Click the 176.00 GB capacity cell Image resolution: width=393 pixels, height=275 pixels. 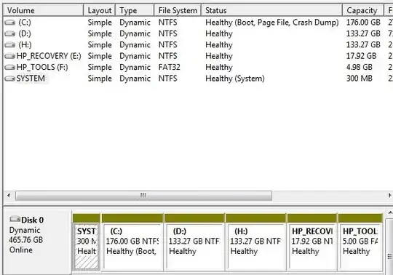click(363, 23)
